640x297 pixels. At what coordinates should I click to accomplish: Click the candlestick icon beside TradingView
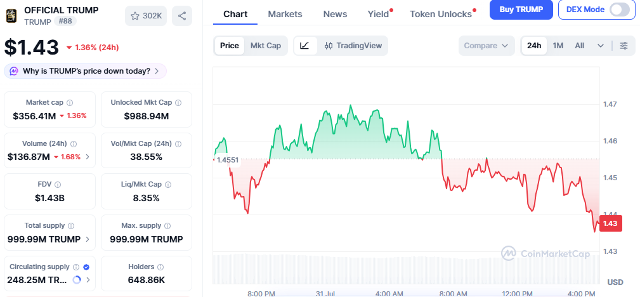coord(329,46)
